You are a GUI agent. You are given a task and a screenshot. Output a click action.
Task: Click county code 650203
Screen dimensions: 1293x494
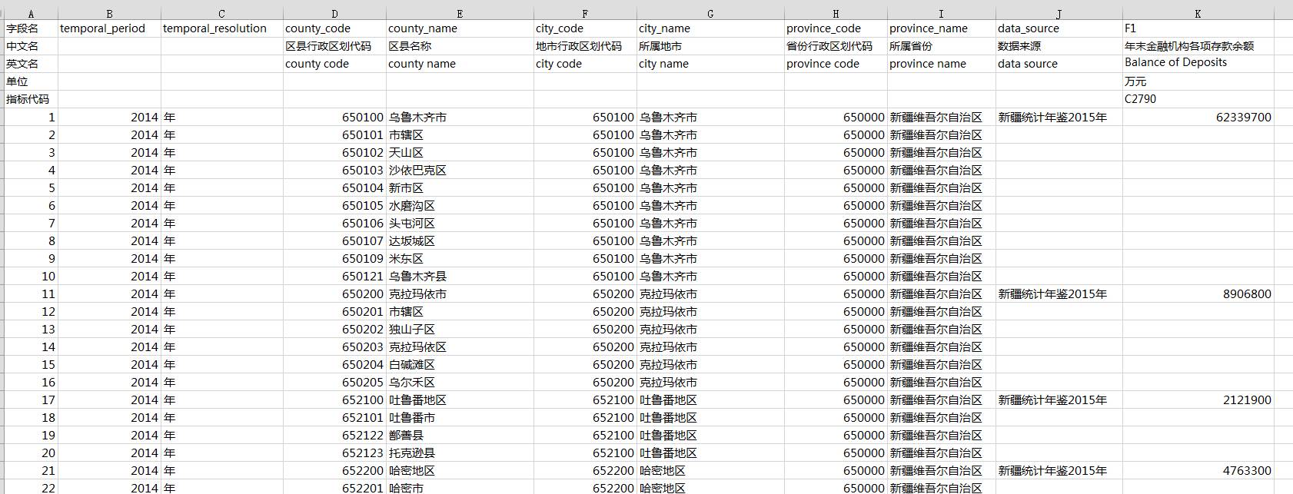click(x=334, y=347)
